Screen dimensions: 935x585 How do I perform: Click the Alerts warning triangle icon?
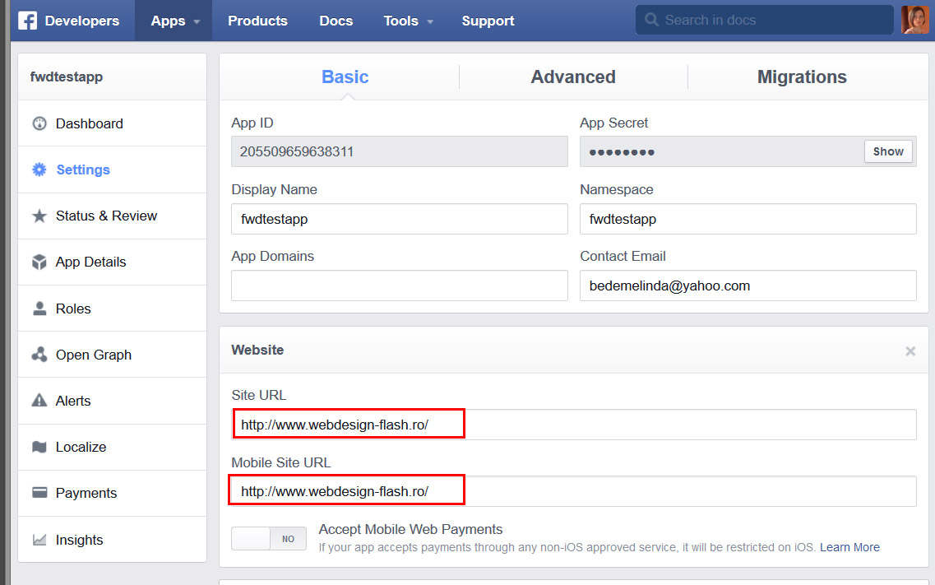(39, 402)
